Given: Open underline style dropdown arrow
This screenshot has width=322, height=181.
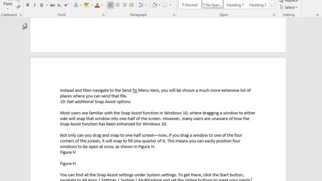Looking at the screenshot, I should coord(47,5).
